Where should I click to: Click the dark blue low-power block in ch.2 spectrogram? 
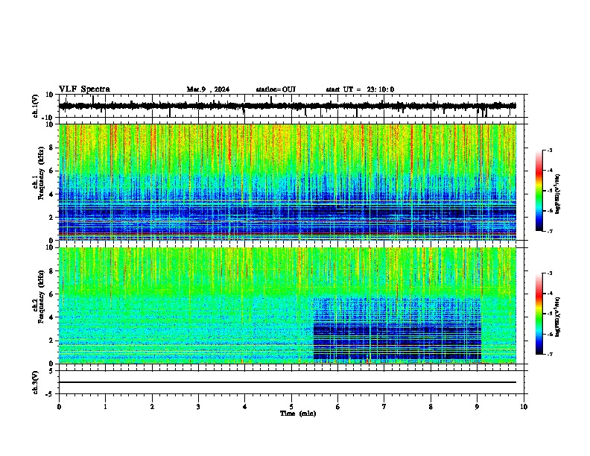[397, 329]
